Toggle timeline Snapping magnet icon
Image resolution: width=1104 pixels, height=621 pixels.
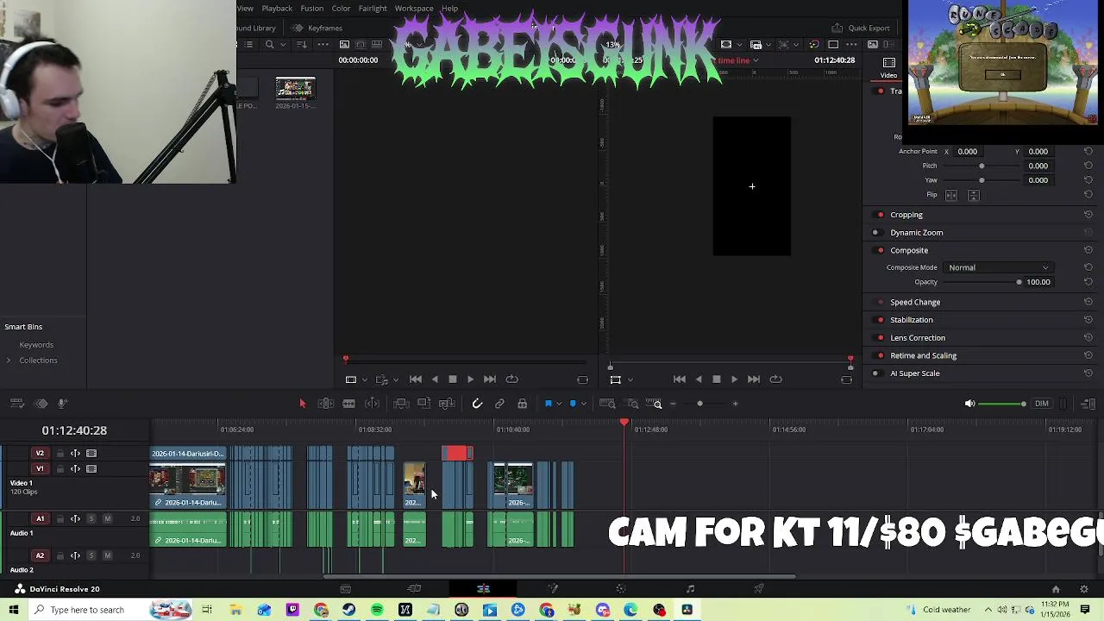[477, 404]
